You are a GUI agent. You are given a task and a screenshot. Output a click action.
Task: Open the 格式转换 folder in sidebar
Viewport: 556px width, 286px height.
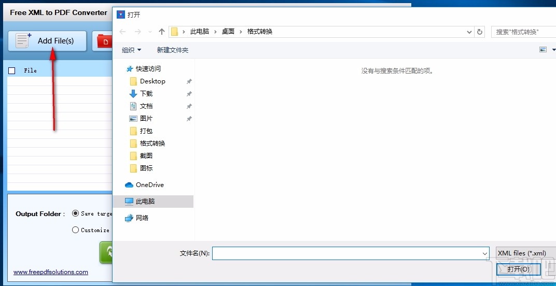152,143
